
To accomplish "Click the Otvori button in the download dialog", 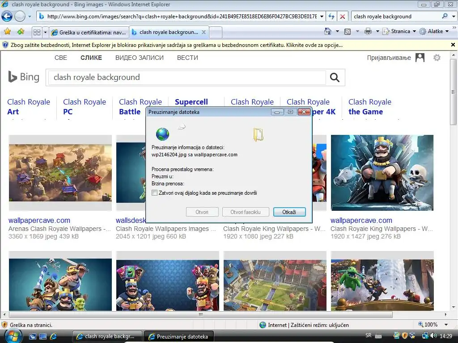I will (x=202, y=212).
